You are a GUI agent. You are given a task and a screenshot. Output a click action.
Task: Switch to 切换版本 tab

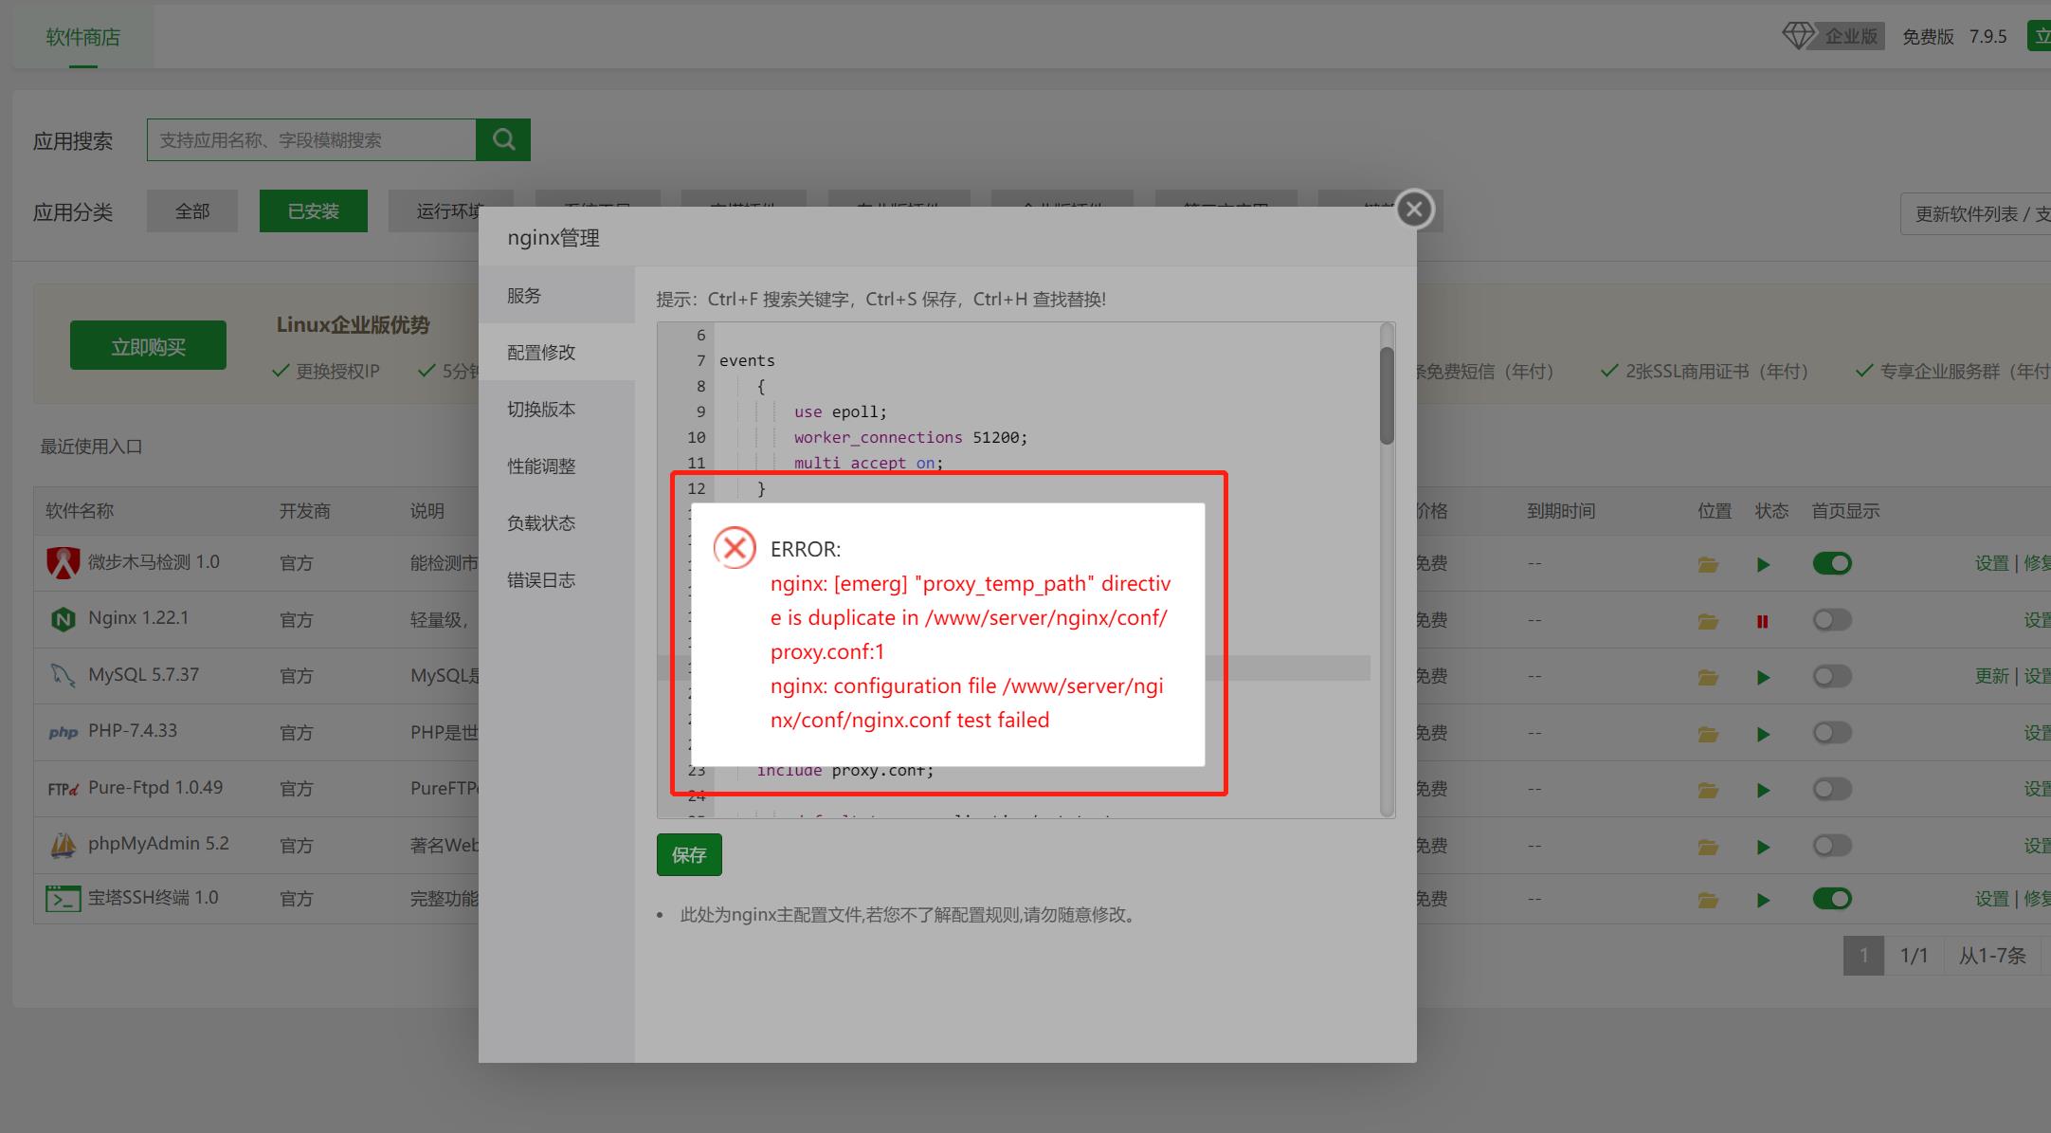pos(556,410)
